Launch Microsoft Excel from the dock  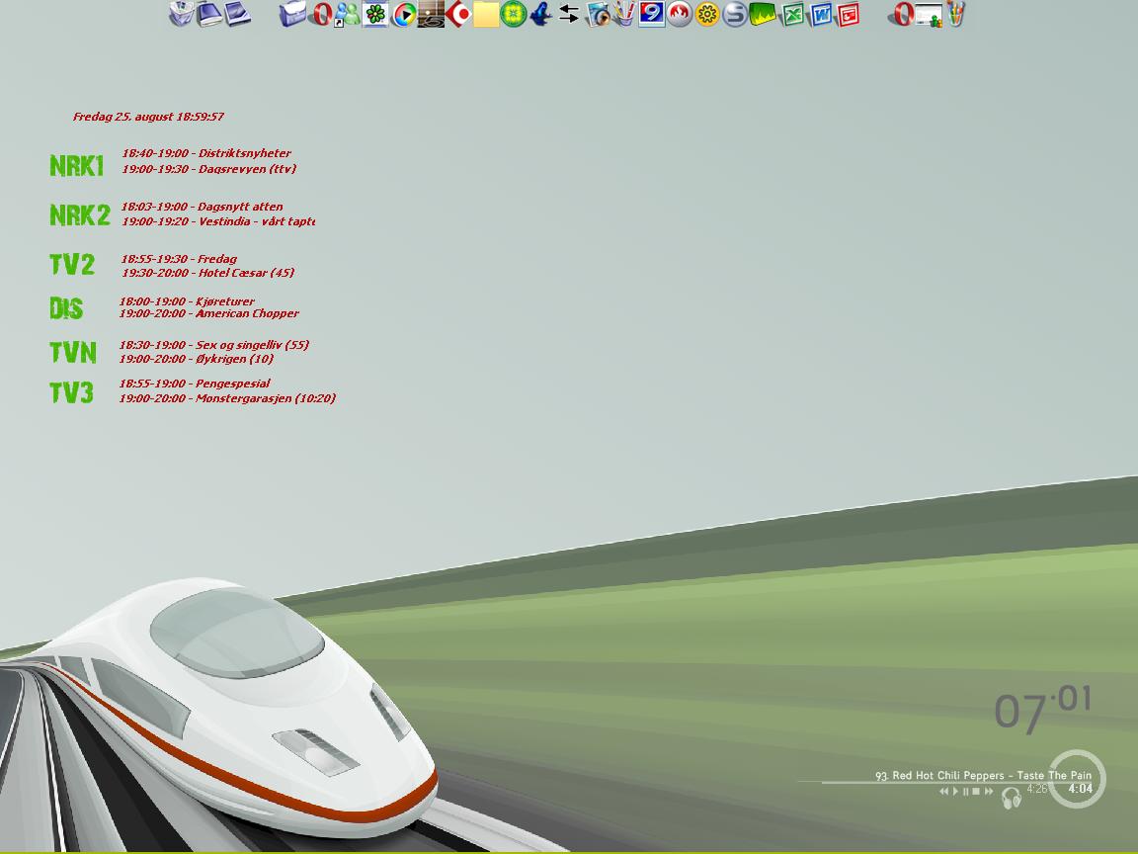(791, 15)
